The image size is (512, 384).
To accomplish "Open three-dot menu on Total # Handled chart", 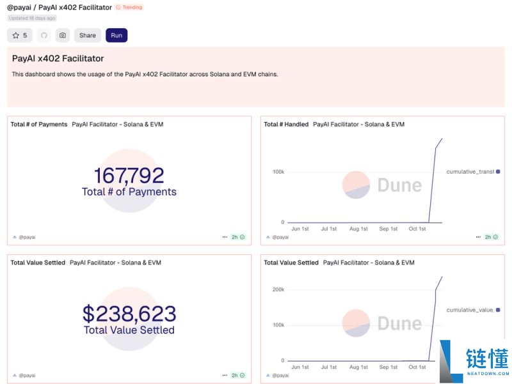I will [478, 237].
